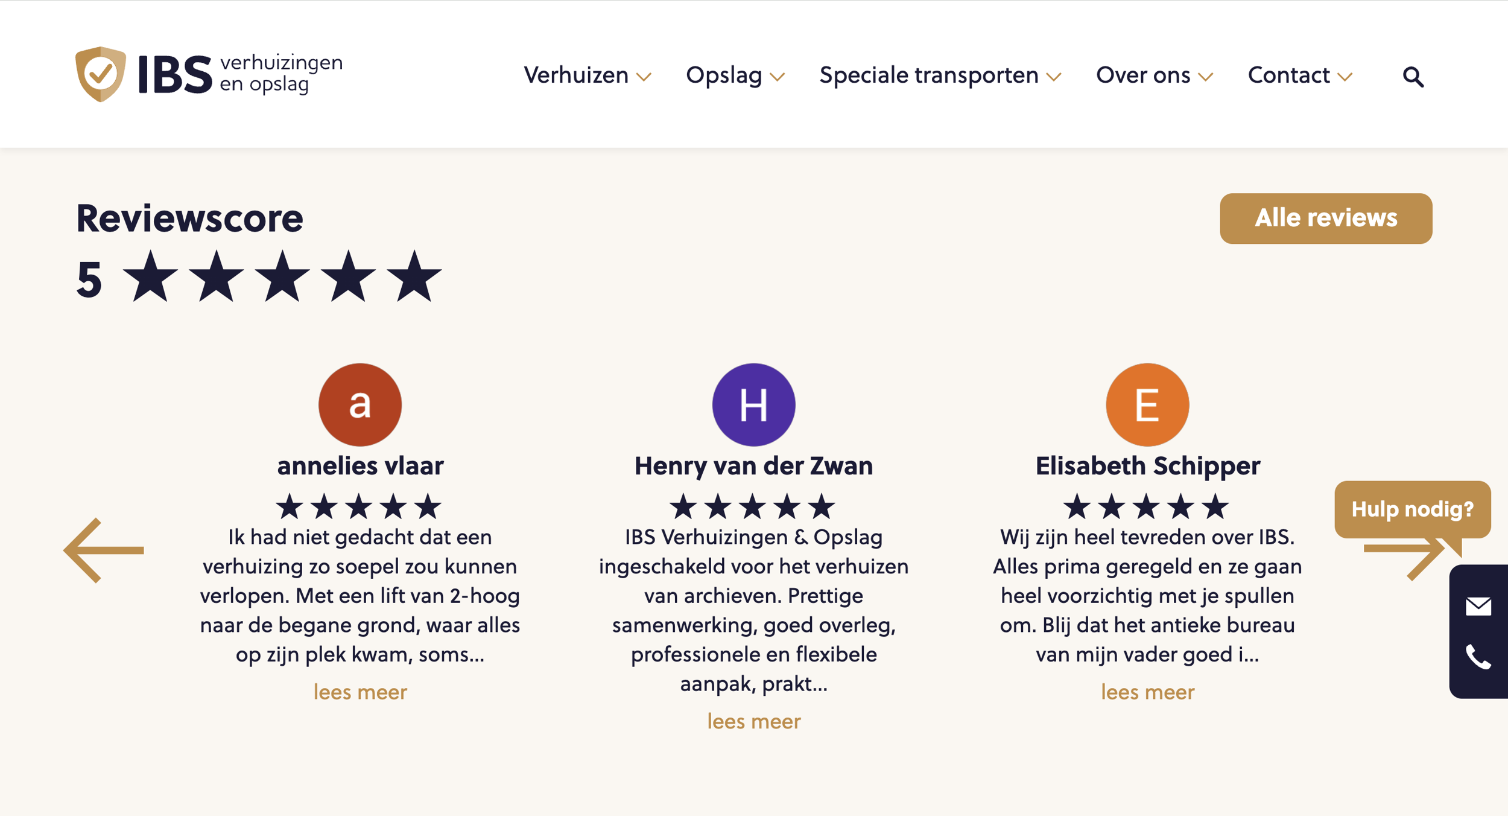
Task: Click Henry van der Zwan's purple avatar
Action: [x=753, y=404]
